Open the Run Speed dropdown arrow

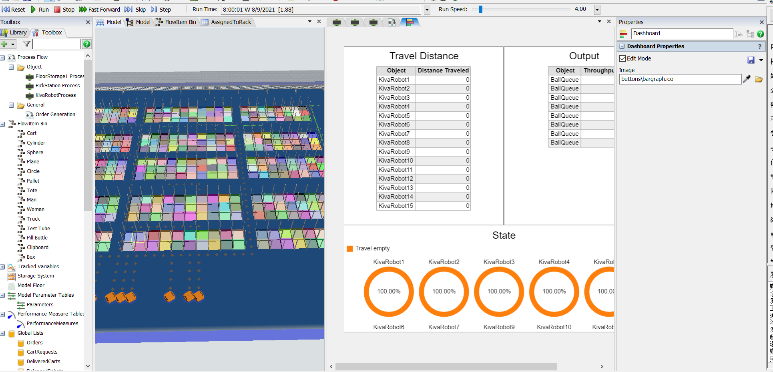(x=597, y=10)
